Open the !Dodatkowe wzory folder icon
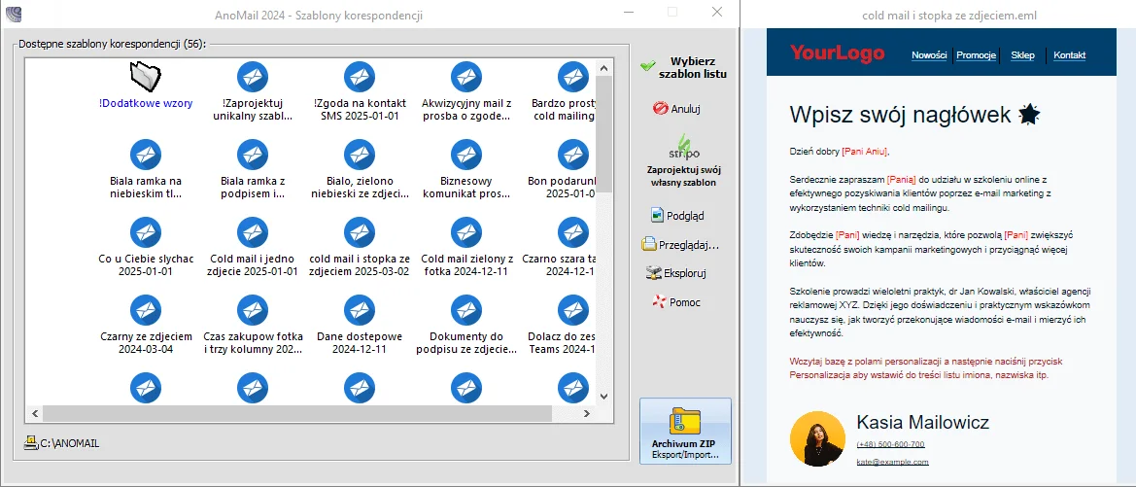The image size is (1136, 487). tap(146, 76)
